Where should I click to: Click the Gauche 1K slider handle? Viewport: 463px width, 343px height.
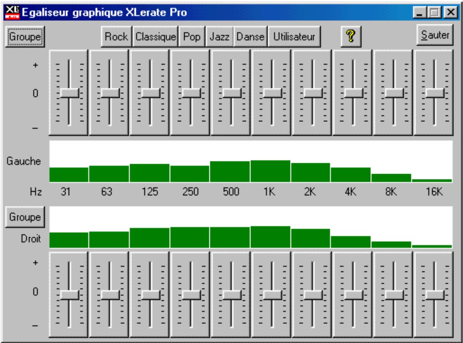tap(272, 93)
